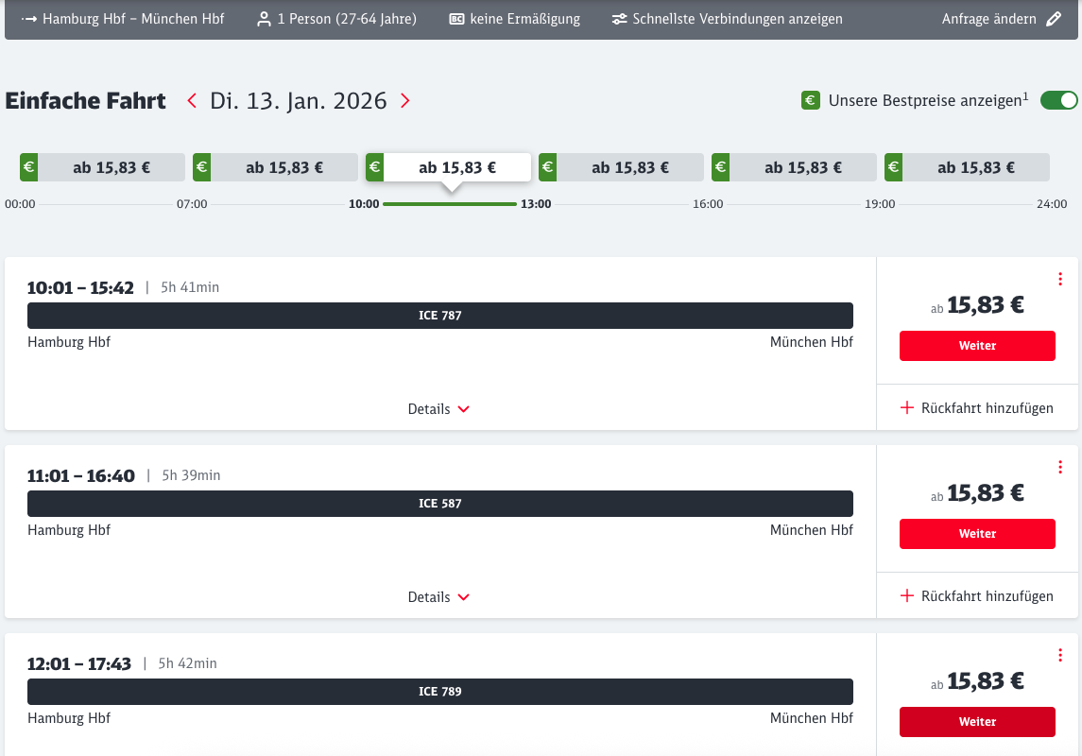Add return trip for 10:01 connection
Image resolution: width=1082 pixels, height=756 pixels.
tap(977, 408)
